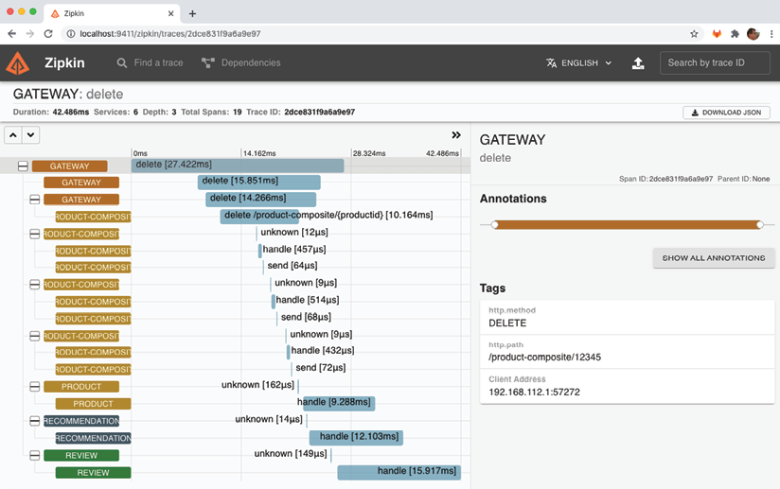Viewport: 780px width, 489px height.
Task: Click the /product-composite/12345 path value
Action: tap(544, 358)
